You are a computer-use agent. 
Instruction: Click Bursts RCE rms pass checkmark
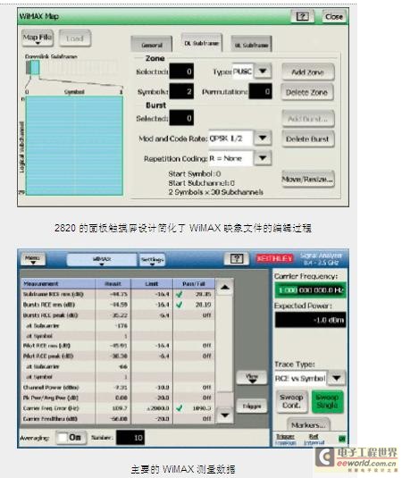click(180, 305)
